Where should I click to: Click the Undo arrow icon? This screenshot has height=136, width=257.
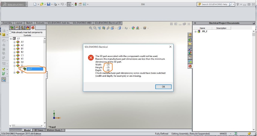[62, 4]
